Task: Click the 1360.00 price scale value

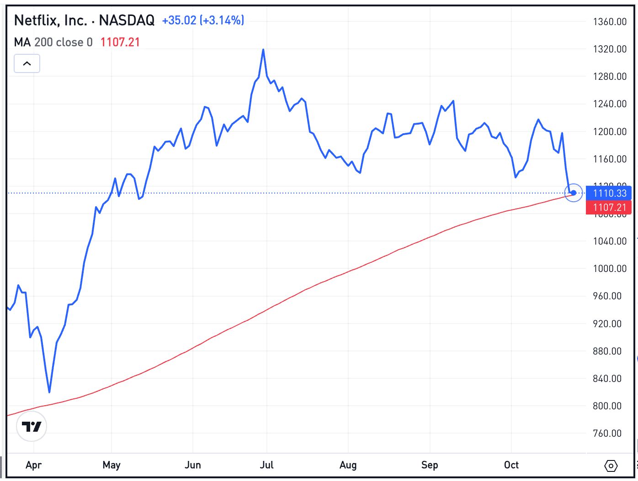Action: pos(609,21)
